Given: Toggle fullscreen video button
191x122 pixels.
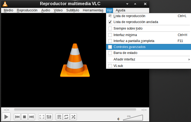Looking at the screenshot, I should click(x=42, y=117).
